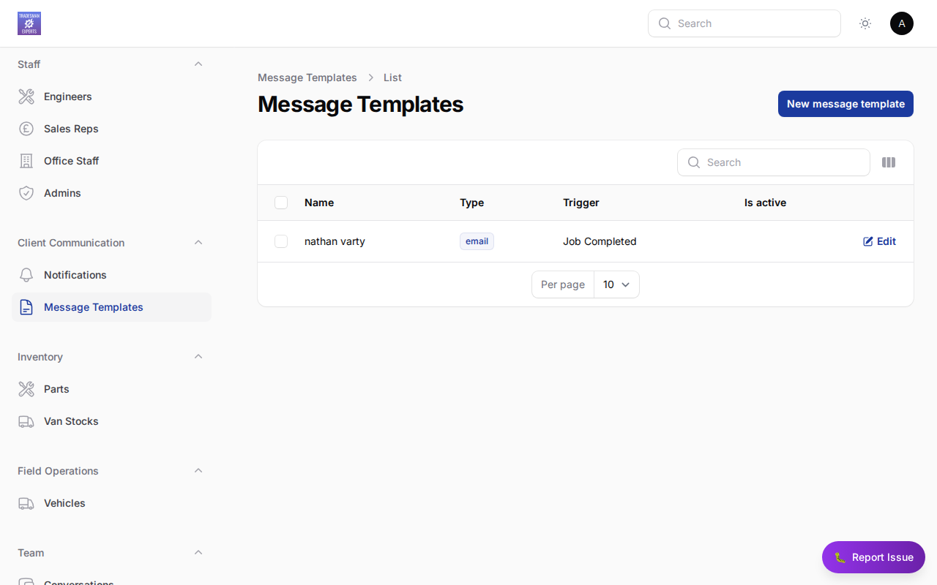Open the column visibility icon beside search
The image size is (937, 585).
pyautogui.click(x=889, y=162)
